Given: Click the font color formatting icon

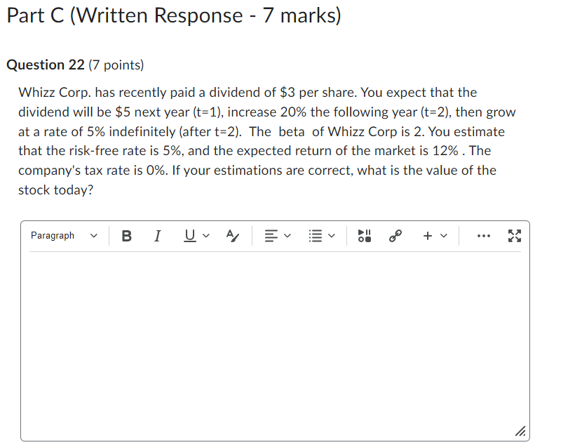Looking at the screenshot, I should (233, 236).
